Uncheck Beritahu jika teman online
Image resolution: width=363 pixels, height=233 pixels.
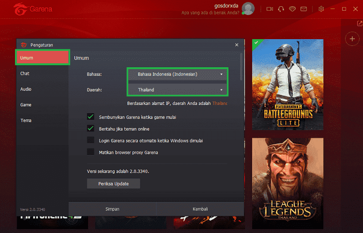[x=91, y=129]
